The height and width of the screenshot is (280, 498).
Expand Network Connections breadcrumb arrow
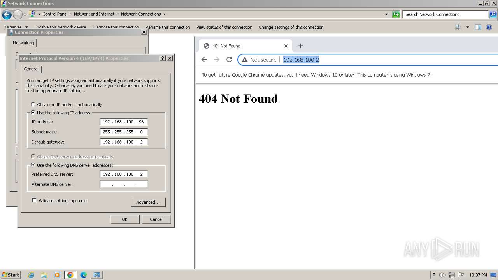coord(164,14)
